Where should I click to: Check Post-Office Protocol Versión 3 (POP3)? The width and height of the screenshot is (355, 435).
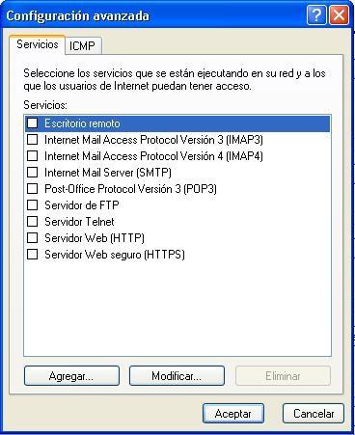click(32, 188)
